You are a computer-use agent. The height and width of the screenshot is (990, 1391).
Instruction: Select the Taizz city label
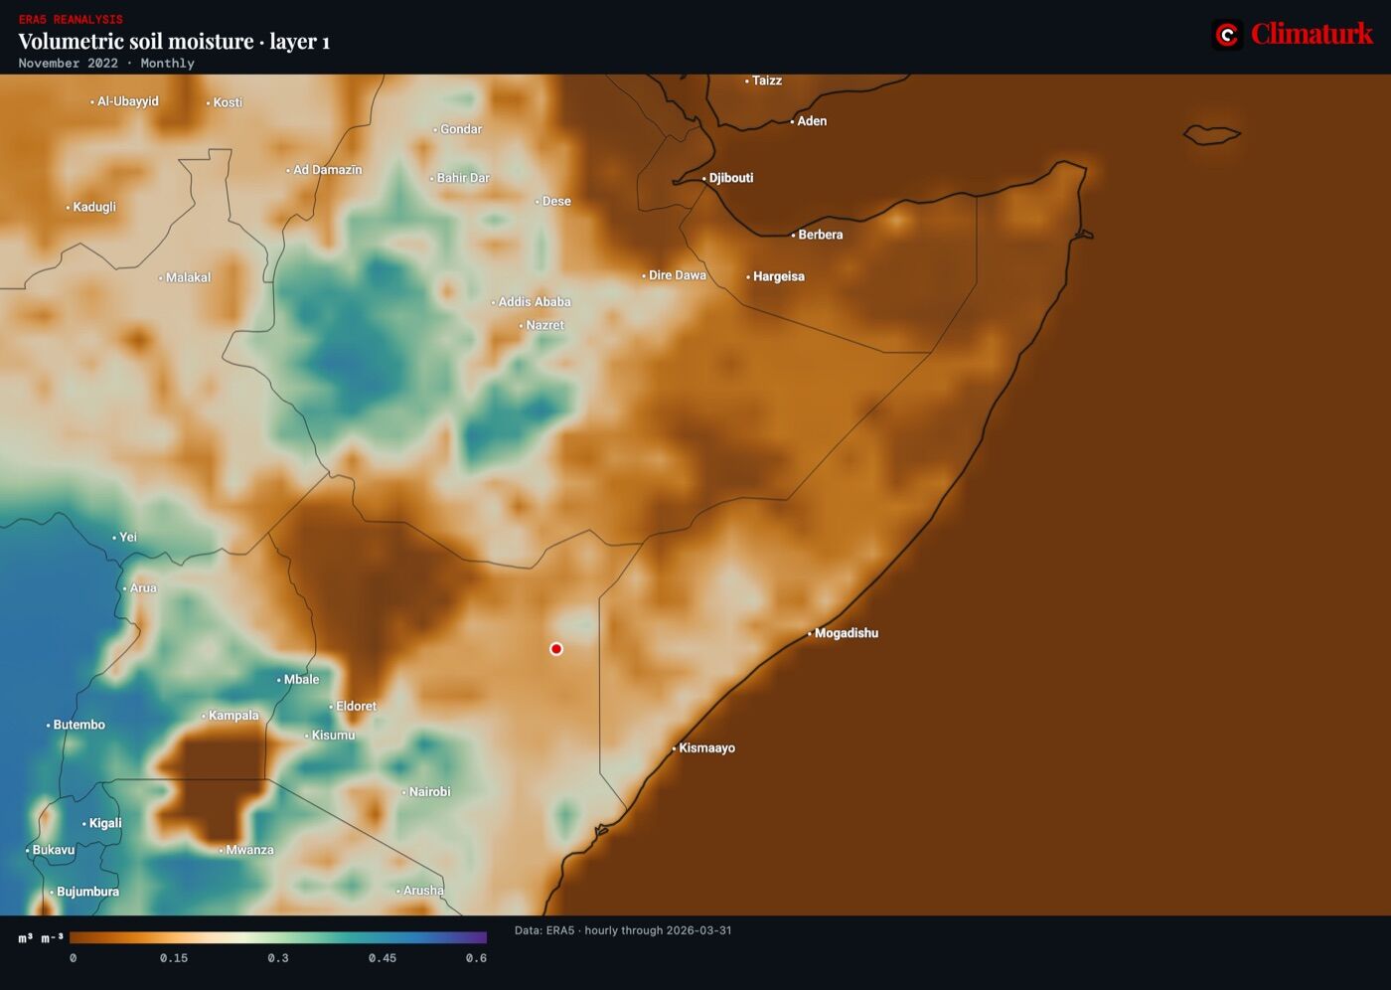767,81
